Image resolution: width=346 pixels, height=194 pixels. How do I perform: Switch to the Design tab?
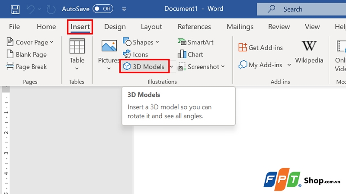click(x=115, y=27)
